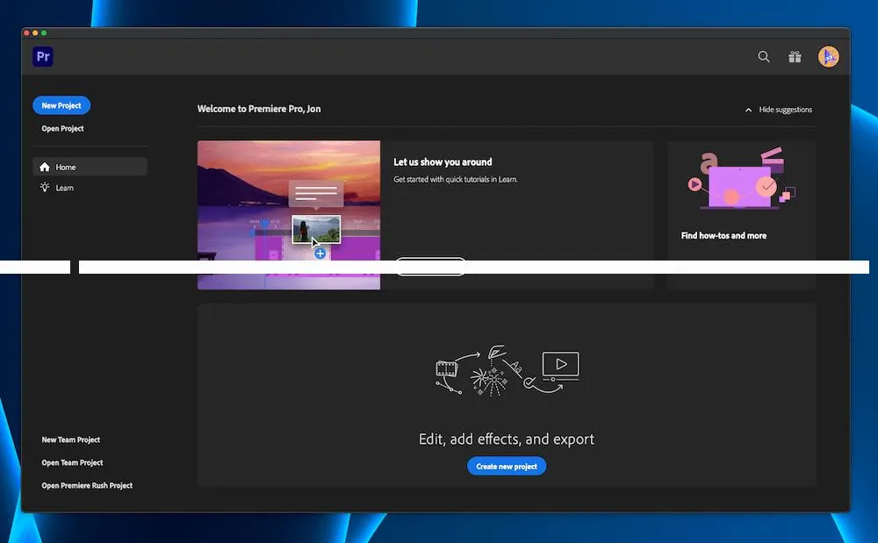Click the Let us show you around heading
The height and width of the screenshot is (543, 878).
(443, 162)
